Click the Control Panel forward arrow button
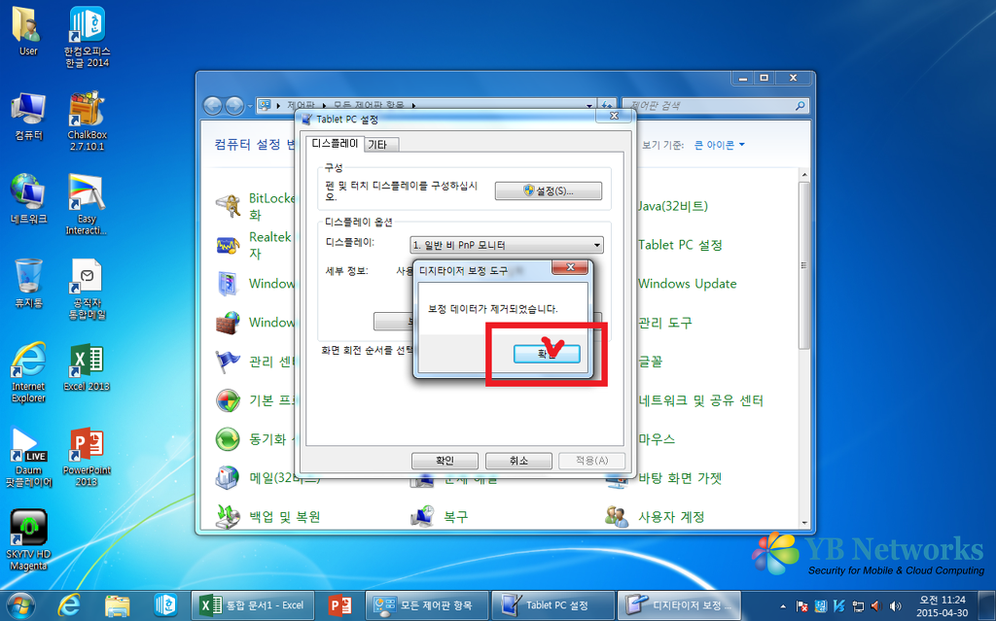Image resolution: width=996 pixels, height=621 pixels. (x=234, y=105)
